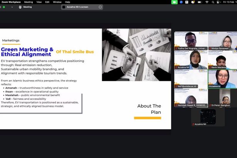Viewport: 237px width, 158px height.
Task: Check the battery status icon
Action: pos(200,2)
